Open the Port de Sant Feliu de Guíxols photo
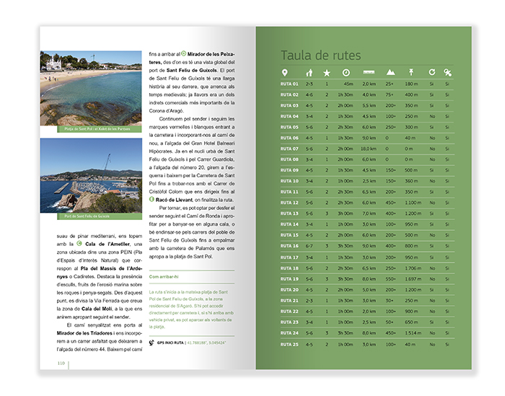Image resolution: width=505 pixels, height=396 pixels. pyautogui.click(x=91, y=175)
